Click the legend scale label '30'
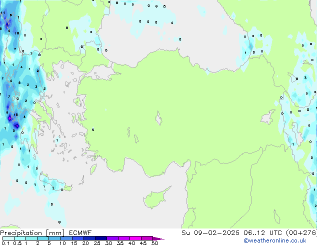 coord(108,243)
